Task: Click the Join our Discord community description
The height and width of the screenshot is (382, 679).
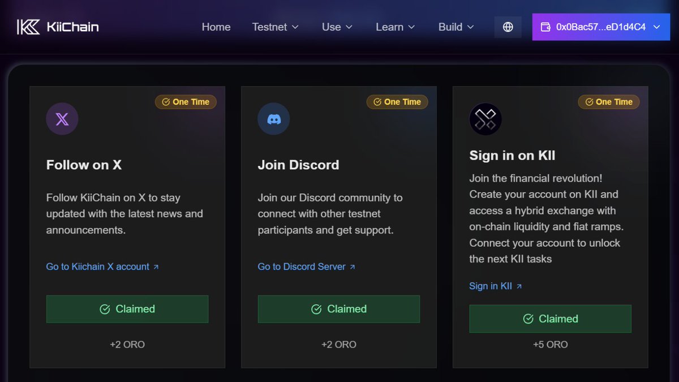Action: click(x=330, y=214)
